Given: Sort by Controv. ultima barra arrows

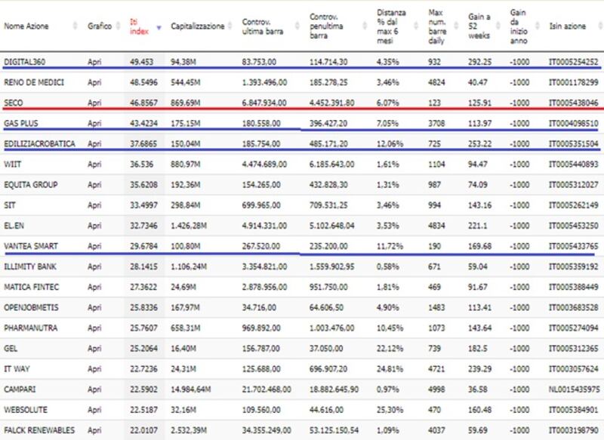Looking at the screenshot, I should click(297, 26).
